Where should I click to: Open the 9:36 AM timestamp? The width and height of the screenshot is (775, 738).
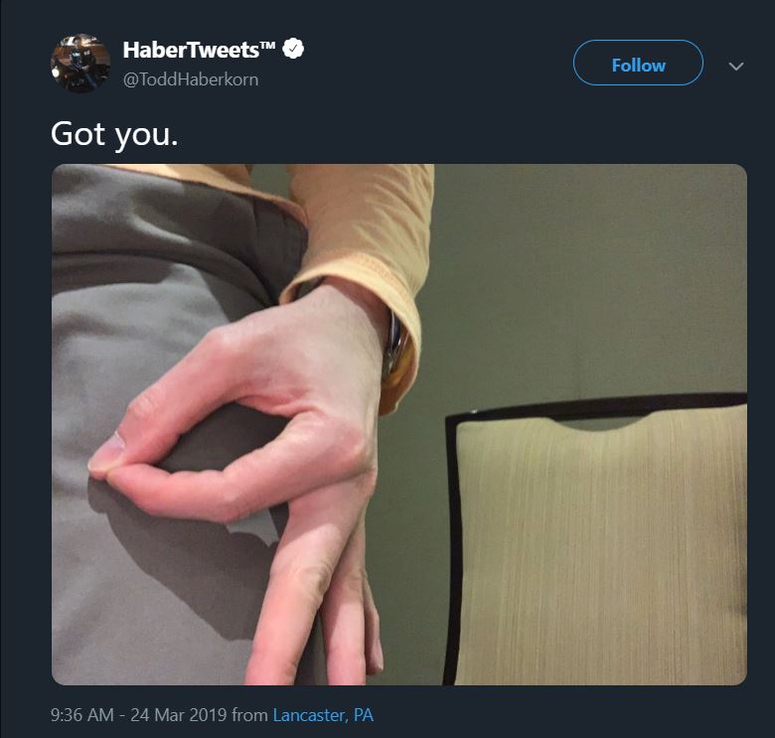pyautogui.click(x=82, y=715)
